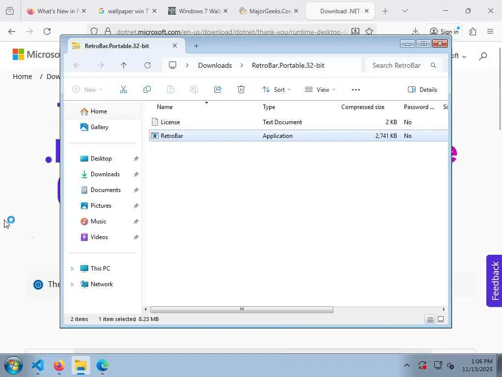Open the See more ellipsis menu
The height and width of the screenshot is (377, 502).
[356, 90]
